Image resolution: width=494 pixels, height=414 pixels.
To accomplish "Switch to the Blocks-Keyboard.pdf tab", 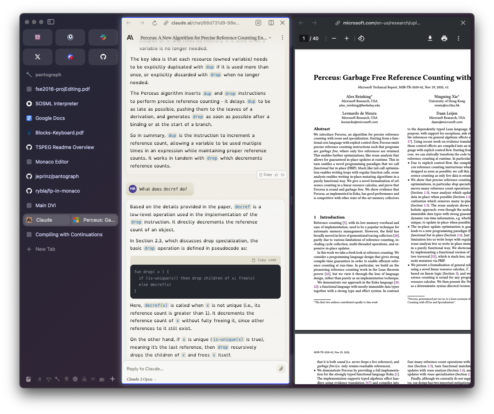I will pos(70,133).
